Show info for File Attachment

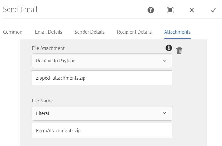click(x=169, y=48)
